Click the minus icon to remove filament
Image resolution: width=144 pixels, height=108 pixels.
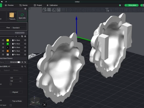click(x=19, y=36)
